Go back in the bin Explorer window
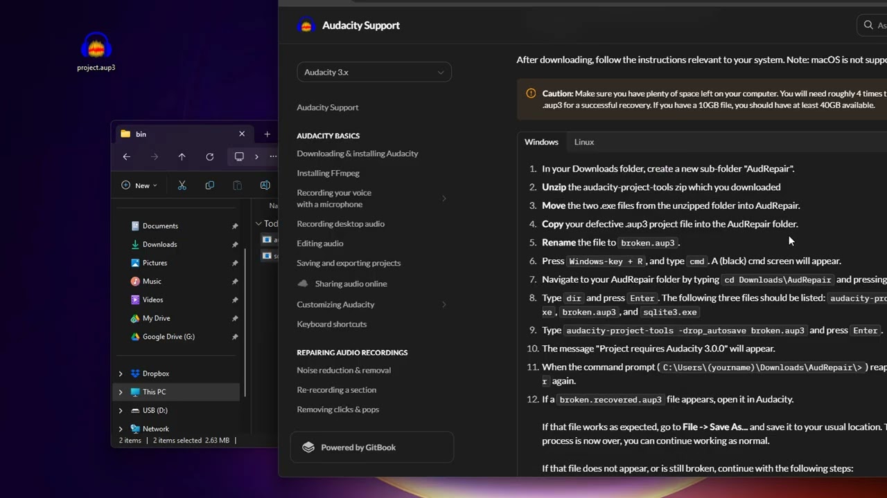This screenshot has height=498, width=887. [126, 157]
